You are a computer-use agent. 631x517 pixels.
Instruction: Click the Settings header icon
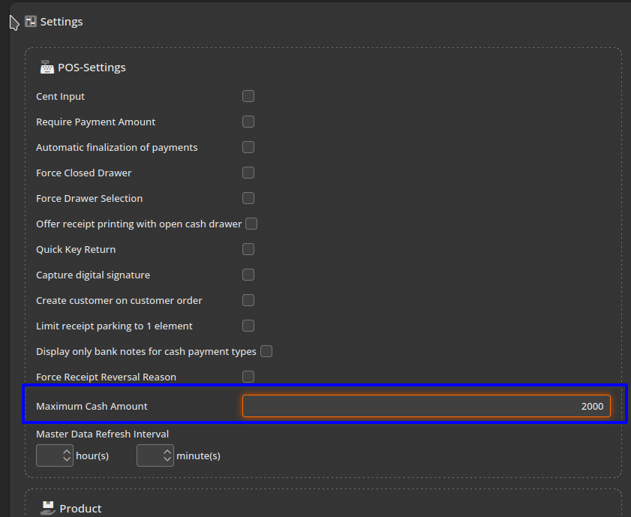pyautogui.click(x=31, y=22)
